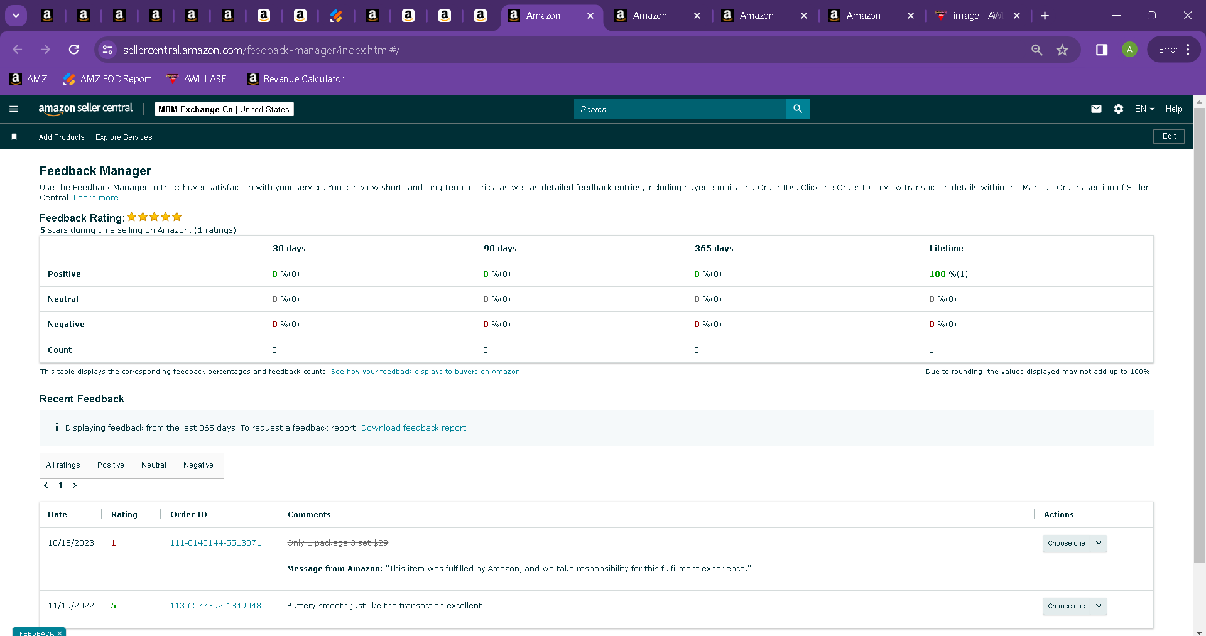Click the Edit button in nav bar
1206x636 pixels.
1169,136
